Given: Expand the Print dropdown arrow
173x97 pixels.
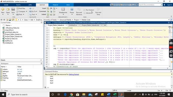Looking at the screenshot, I should click(x=24, y=14).
